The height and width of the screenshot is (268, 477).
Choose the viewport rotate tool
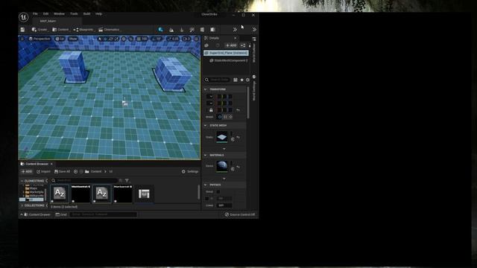111,39
